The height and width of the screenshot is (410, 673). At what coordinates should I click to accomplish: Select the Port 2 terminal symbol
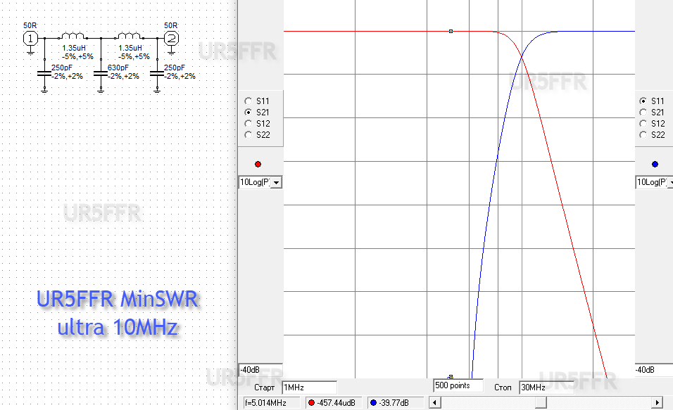[x=170, y=39]
